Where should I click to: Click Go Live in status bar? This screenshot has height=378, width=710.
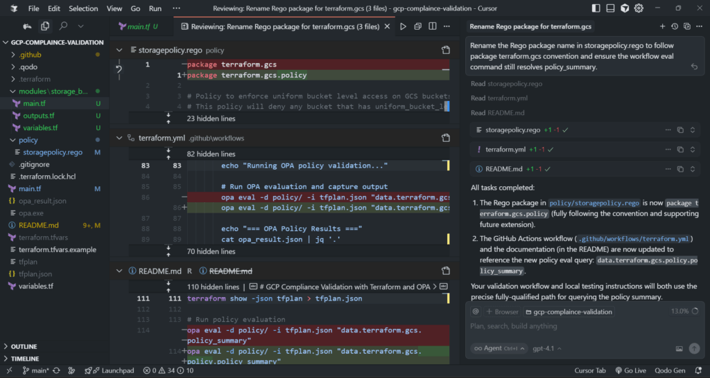pos(631,371)
